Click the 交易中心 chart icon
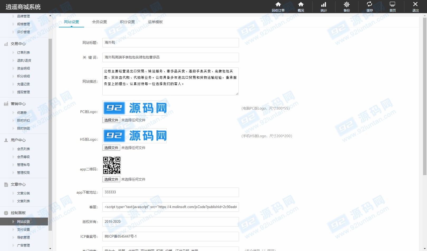This screenshot has width=427, height=251. [x=6, y=44]
